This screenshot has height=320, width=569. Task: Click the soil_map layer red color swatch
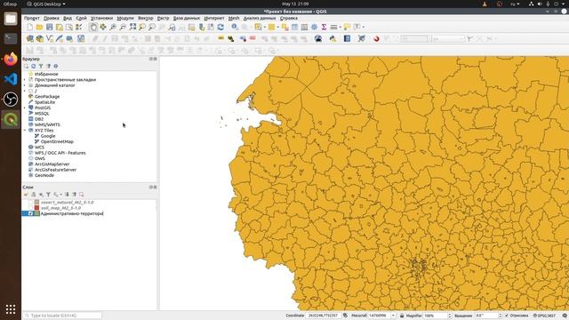(36, 208)
